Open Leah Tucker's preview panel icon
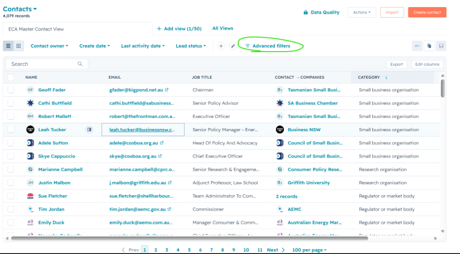This screenshot has width=460, height=254. [x=89, y=129]
